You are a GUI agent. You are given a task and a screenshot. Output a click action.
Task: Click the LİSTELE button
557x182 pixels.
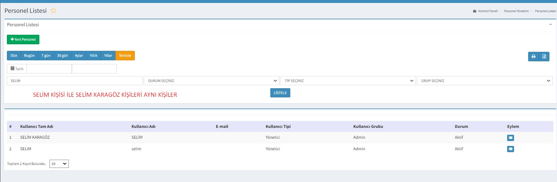pos(280,93)
